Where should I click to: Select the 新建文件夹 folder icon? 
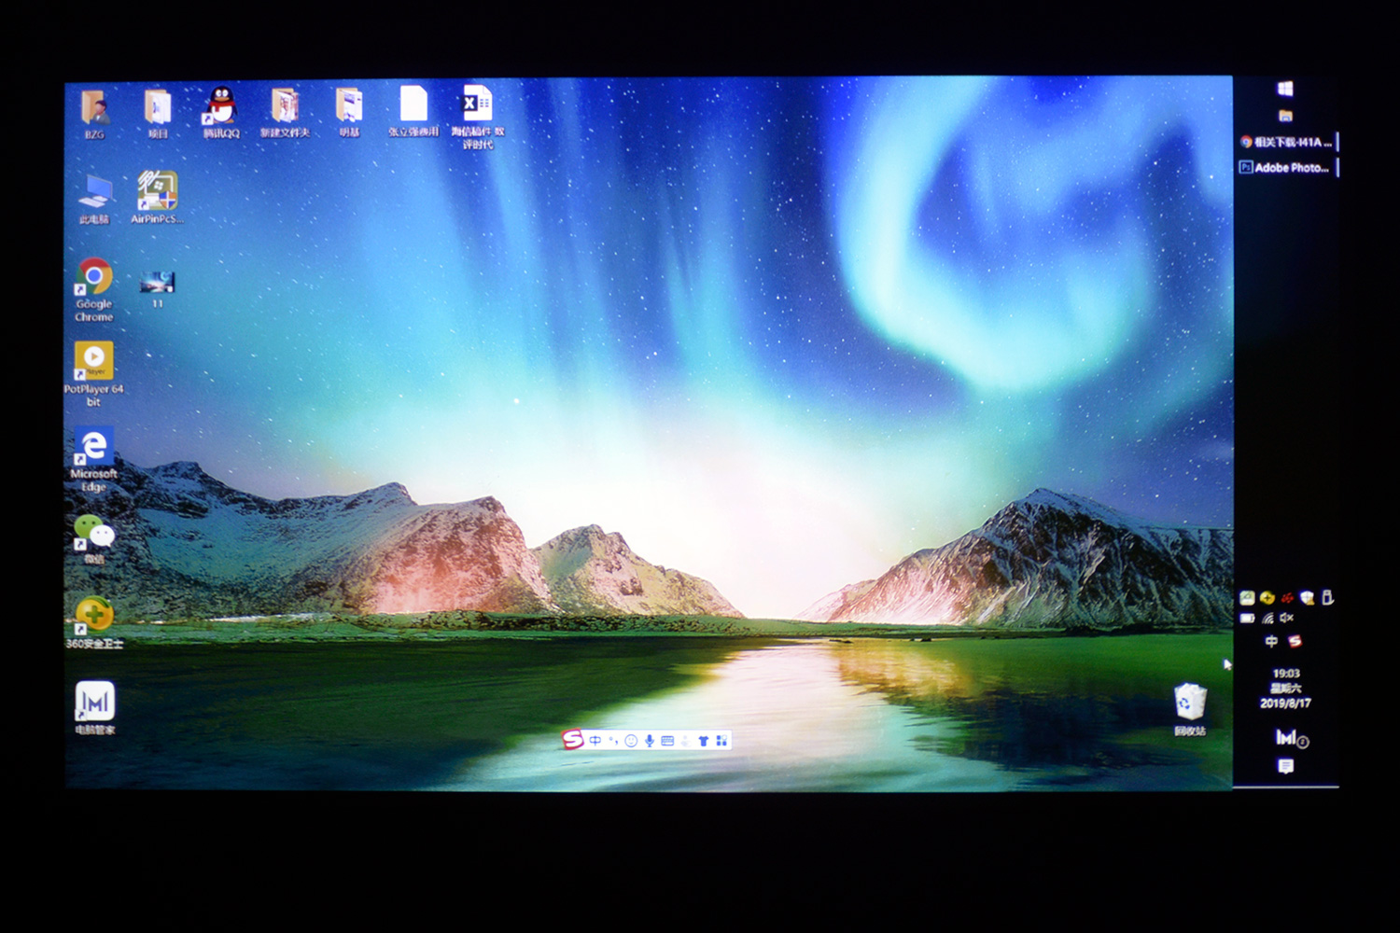285,107
